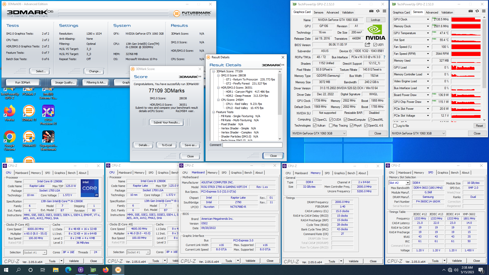Click the Run 3DMark button
The height and width of the screenshot is (275, 489).
click(23, 82)
